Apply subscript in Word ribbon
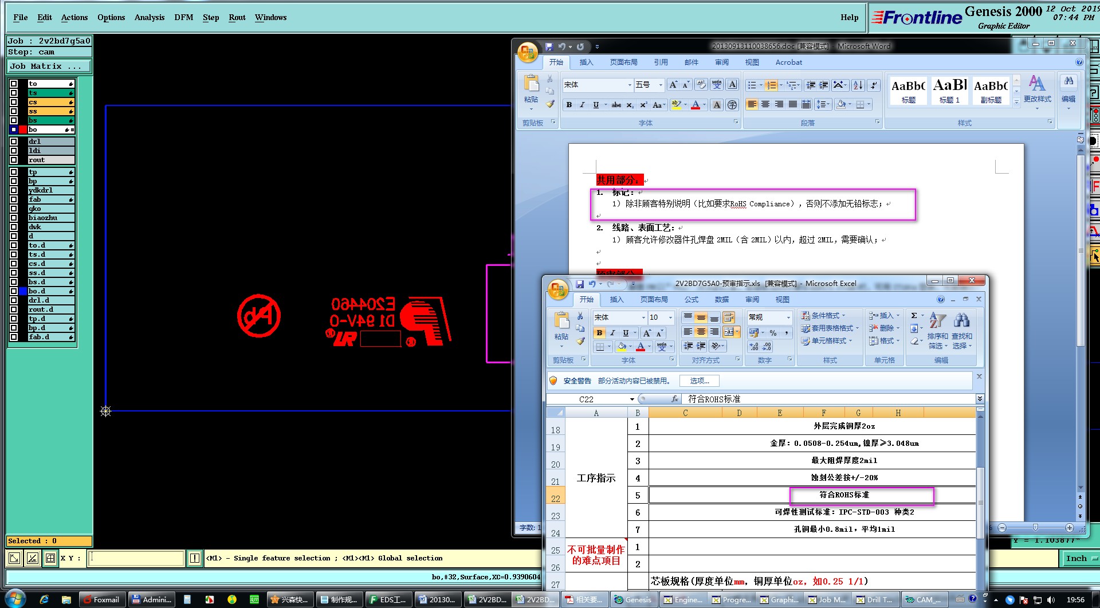The height and width of the screenshot is (608, 1100). [630, 105]
